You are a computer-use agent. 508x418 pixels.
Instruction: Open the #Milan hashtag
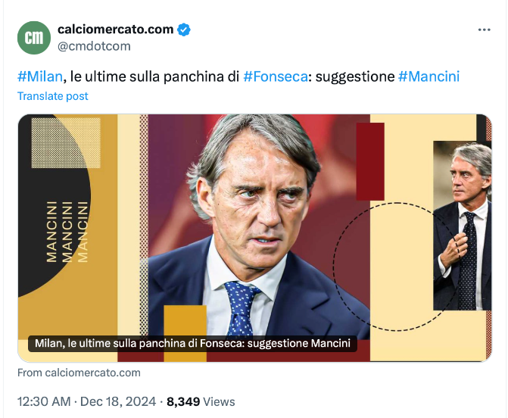(39, 76)
